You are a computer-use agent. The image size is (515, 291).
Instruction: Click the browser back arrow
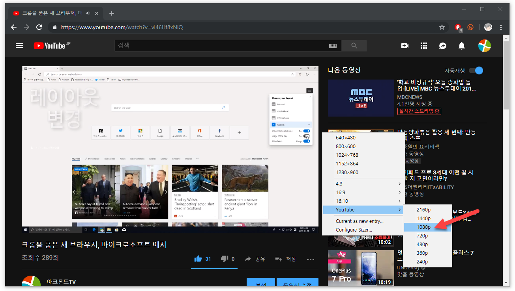(x=14, y=27)
